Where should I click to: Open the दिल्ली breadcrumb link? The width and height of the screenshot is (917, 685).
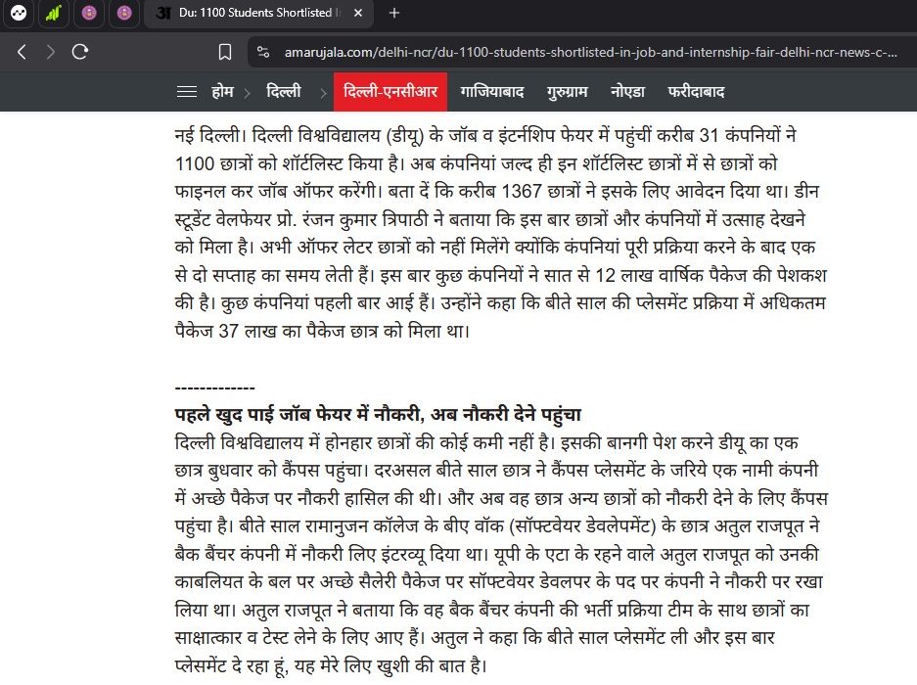pos(284,92)
